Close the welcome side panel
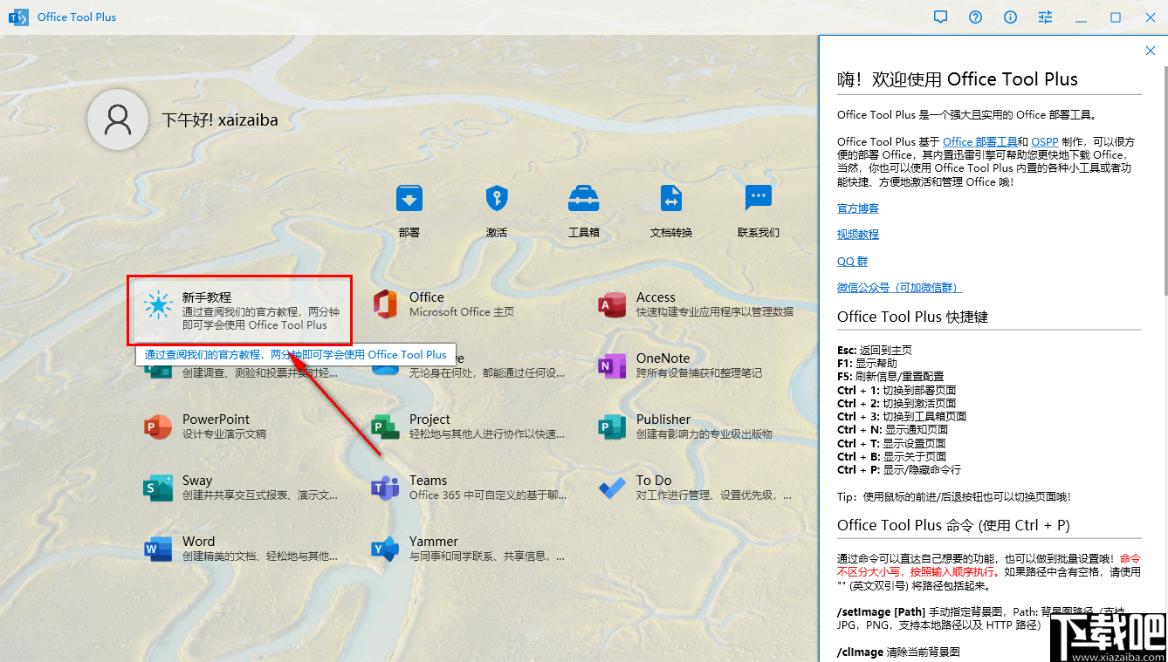Image resolution: width=1168 pixels, height=662 pixels. coord(1151,51)
